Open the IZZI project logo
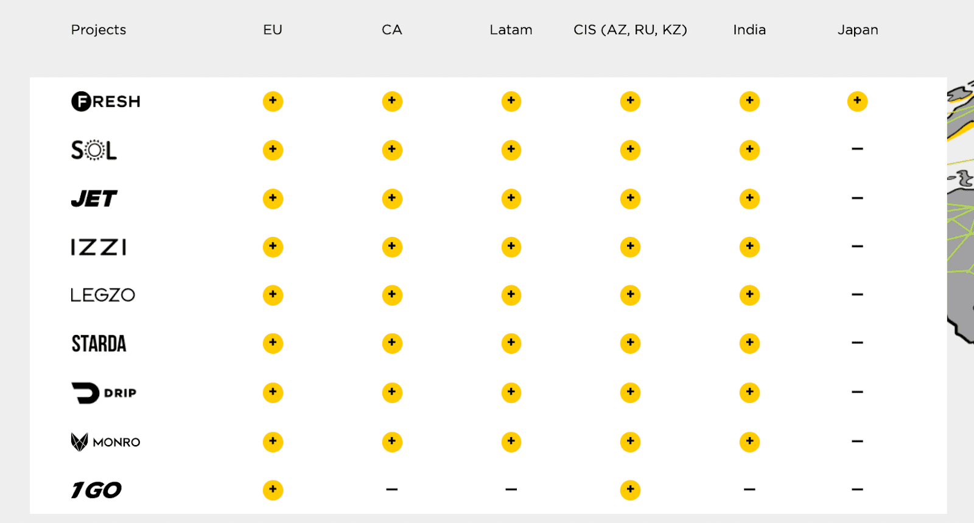The width and height of the screenshot is (974, 523). pyautogui.click(x=99, y=247)
